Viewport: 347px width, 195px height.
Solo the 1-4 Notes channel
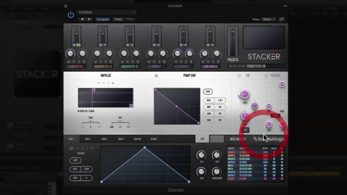(186, 45)
